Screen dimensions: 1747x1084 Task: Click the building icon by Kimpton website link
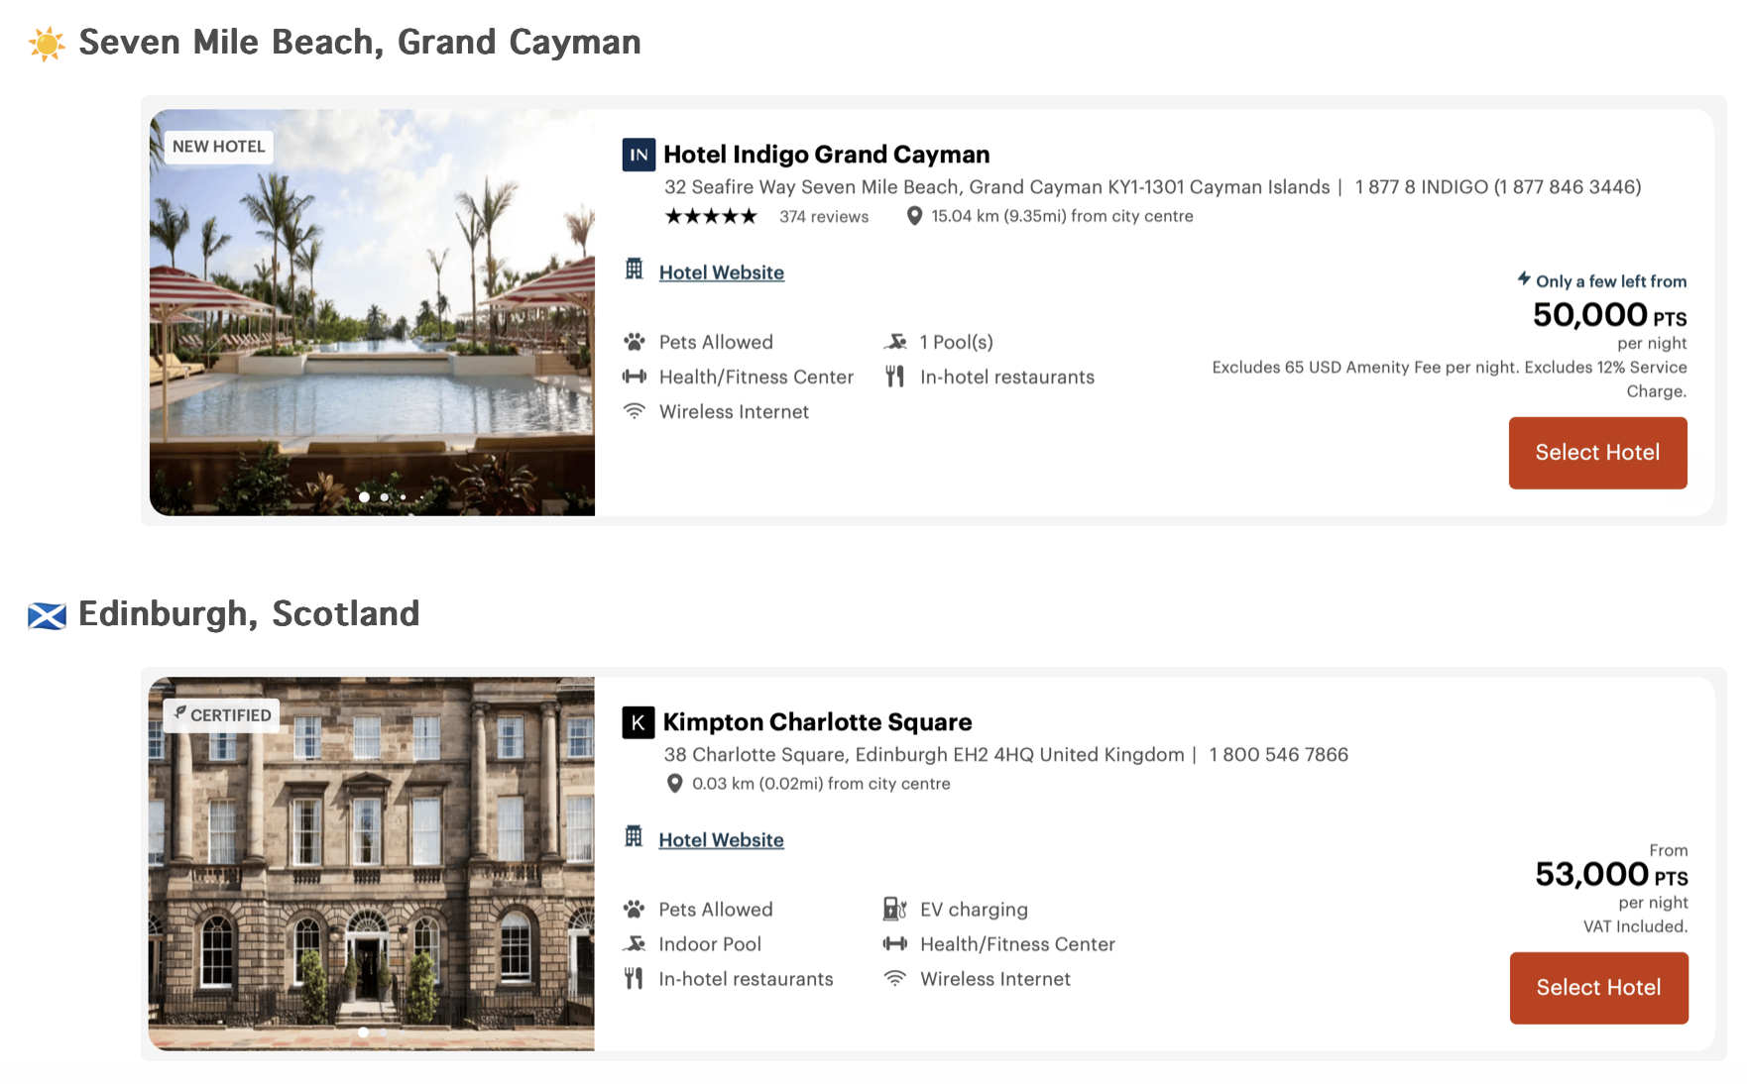point(635,836)
